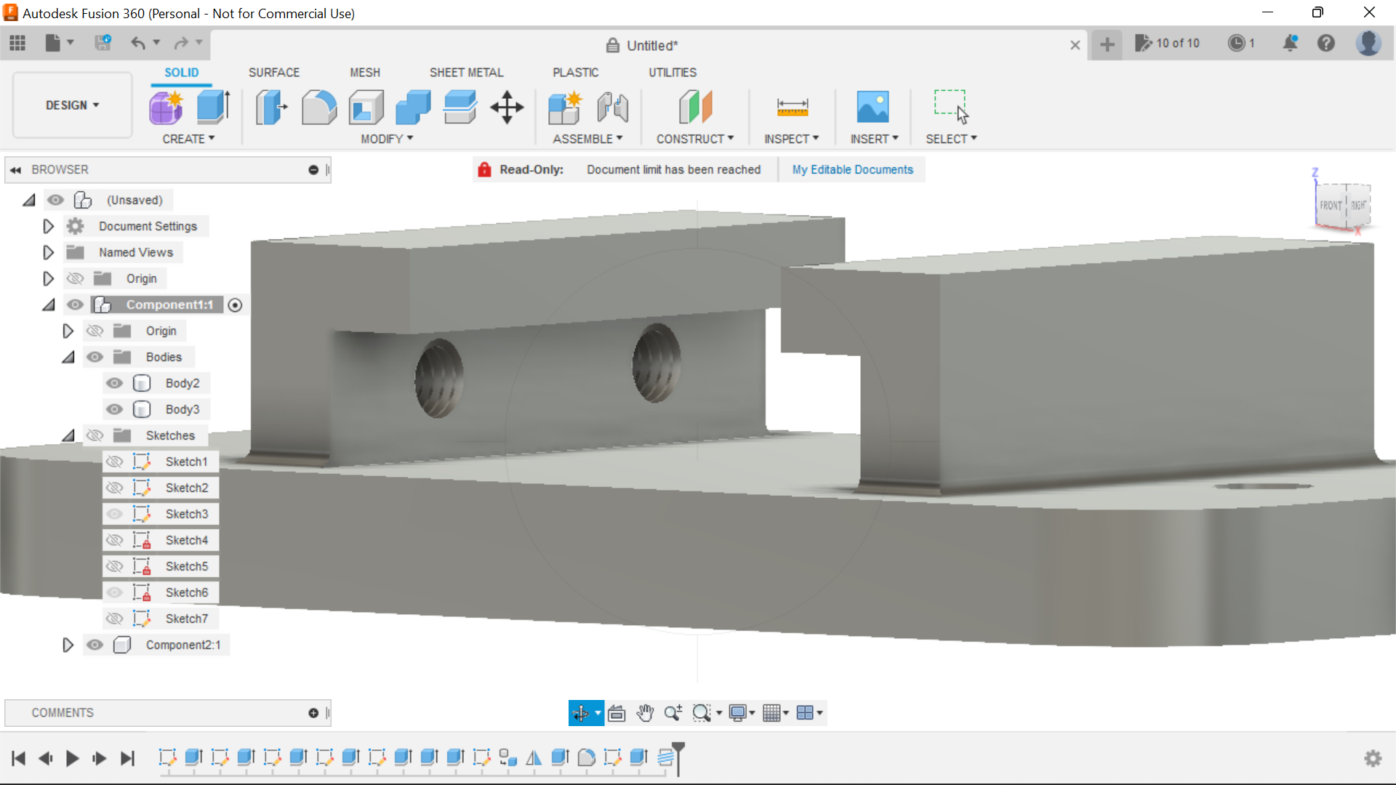
Task: Toggle visibility of Component1:1
Action: 76,305
